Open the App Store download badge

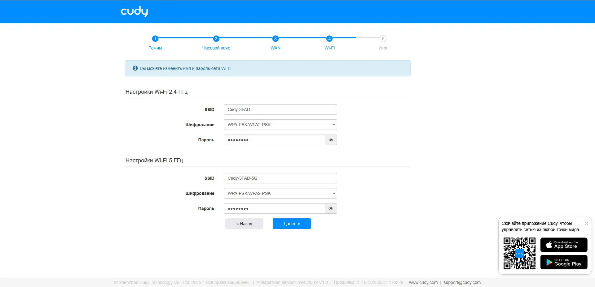563,245
